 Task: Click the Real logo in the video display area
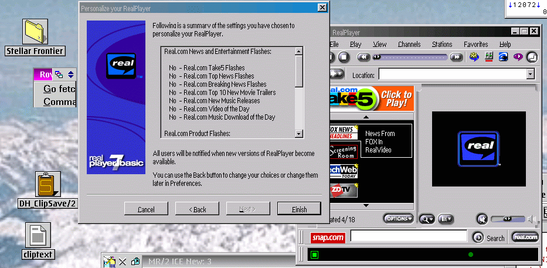(478, 149)
